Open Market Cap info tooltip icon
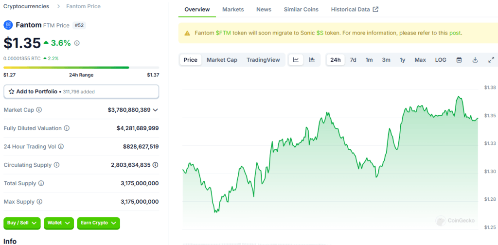The image size is (498, 245). 39,110
